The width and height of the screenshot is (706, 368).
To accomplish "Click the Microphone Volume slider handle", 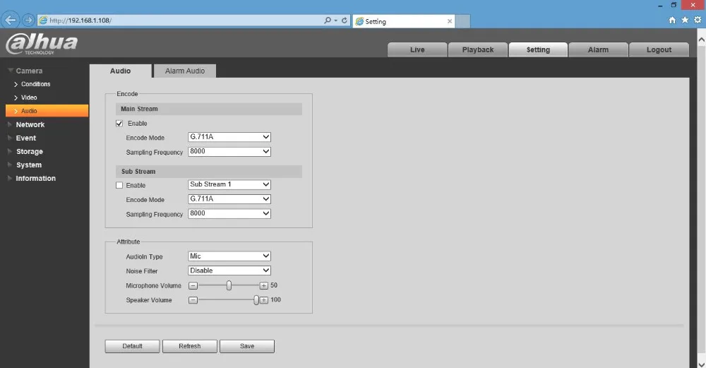I will (x=229, y=285).
